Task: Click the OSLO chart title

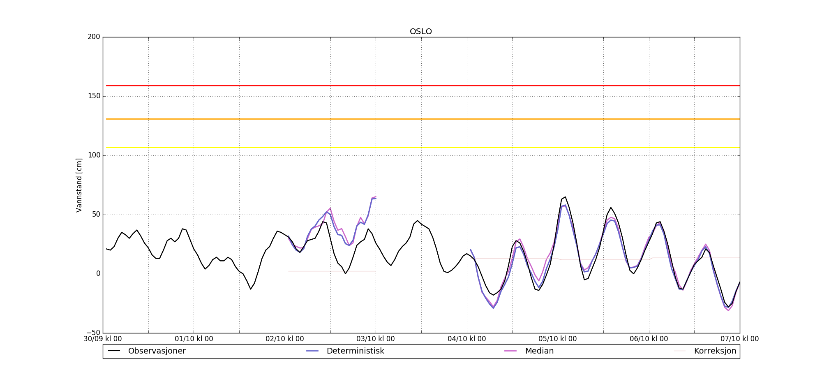Action: click(x=420, y=32)
